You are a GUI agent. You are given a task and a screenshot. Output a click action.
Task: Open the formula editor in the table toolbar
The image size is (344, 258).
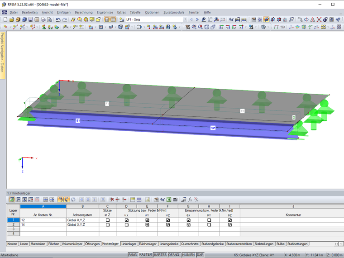click(x=190, y=200)
